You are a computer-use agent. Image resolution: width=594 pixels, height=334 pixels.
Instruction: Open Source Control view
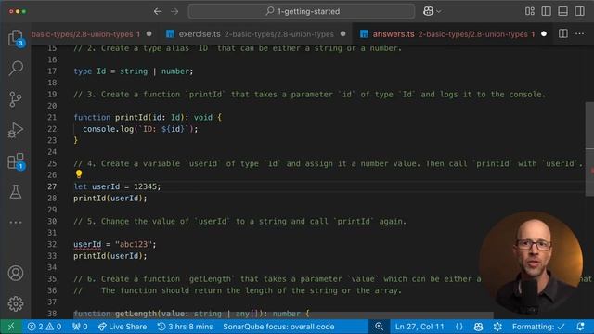click(16, 99)
